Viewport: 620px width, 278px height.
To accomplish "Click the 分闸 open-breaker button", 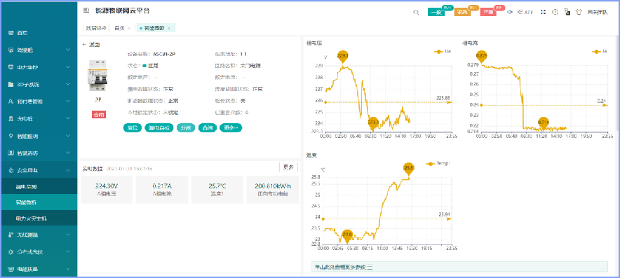I will tap(186, 128).
